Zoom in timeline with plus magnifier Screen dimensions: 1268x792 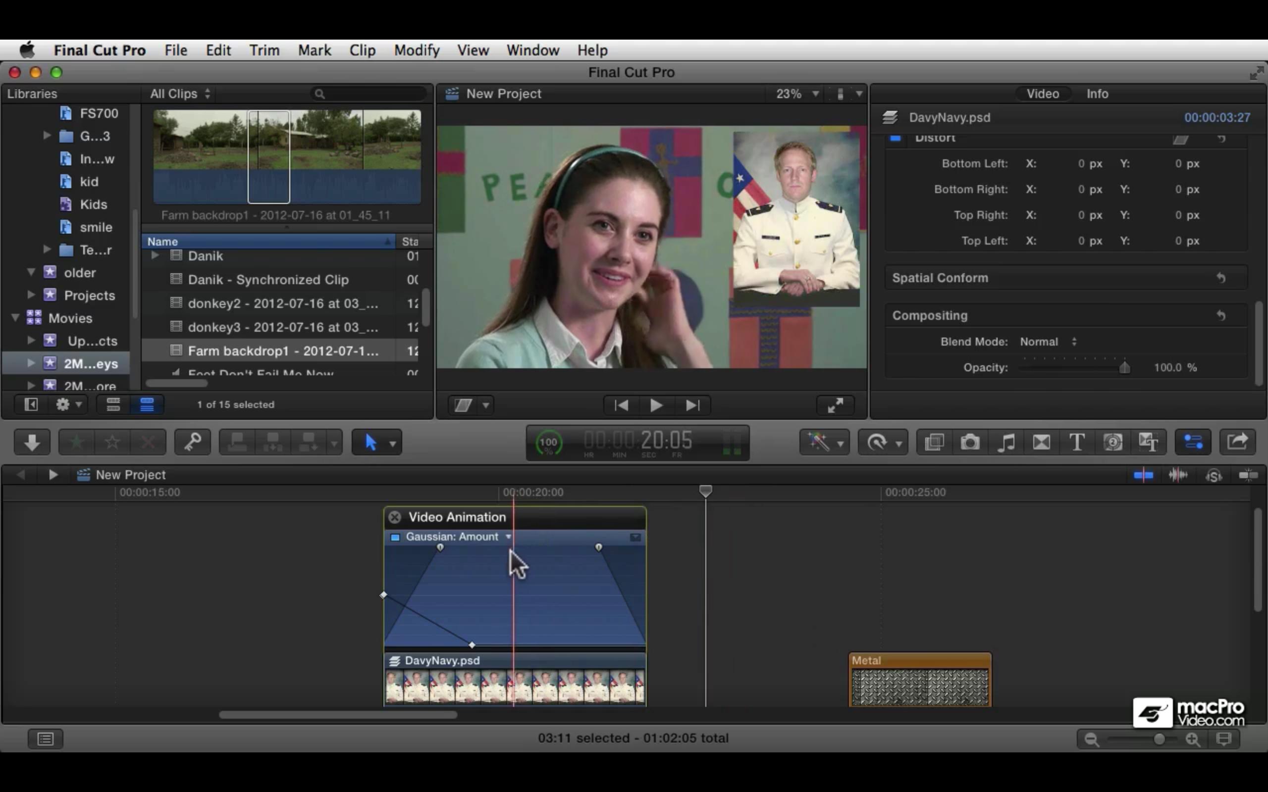(x=1193, y=739)
